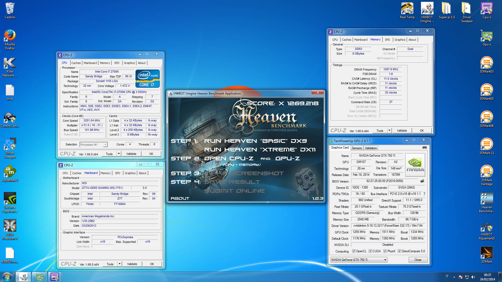
Task: Click CPU-Z taskbar button
Action: [x=55, y=277]
